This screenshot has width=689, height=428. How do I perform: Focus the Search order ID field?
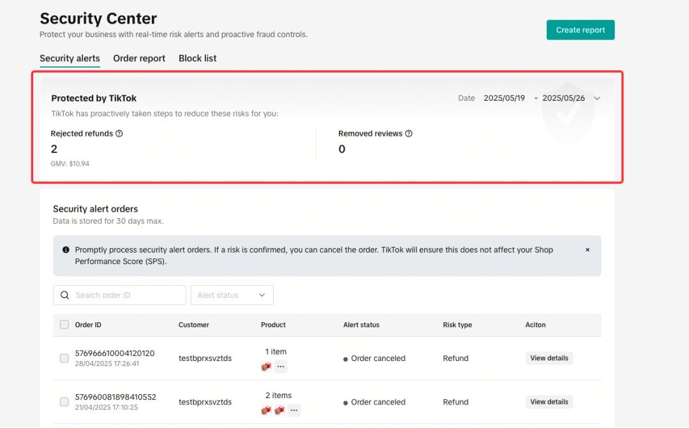(x=119, y=295)
